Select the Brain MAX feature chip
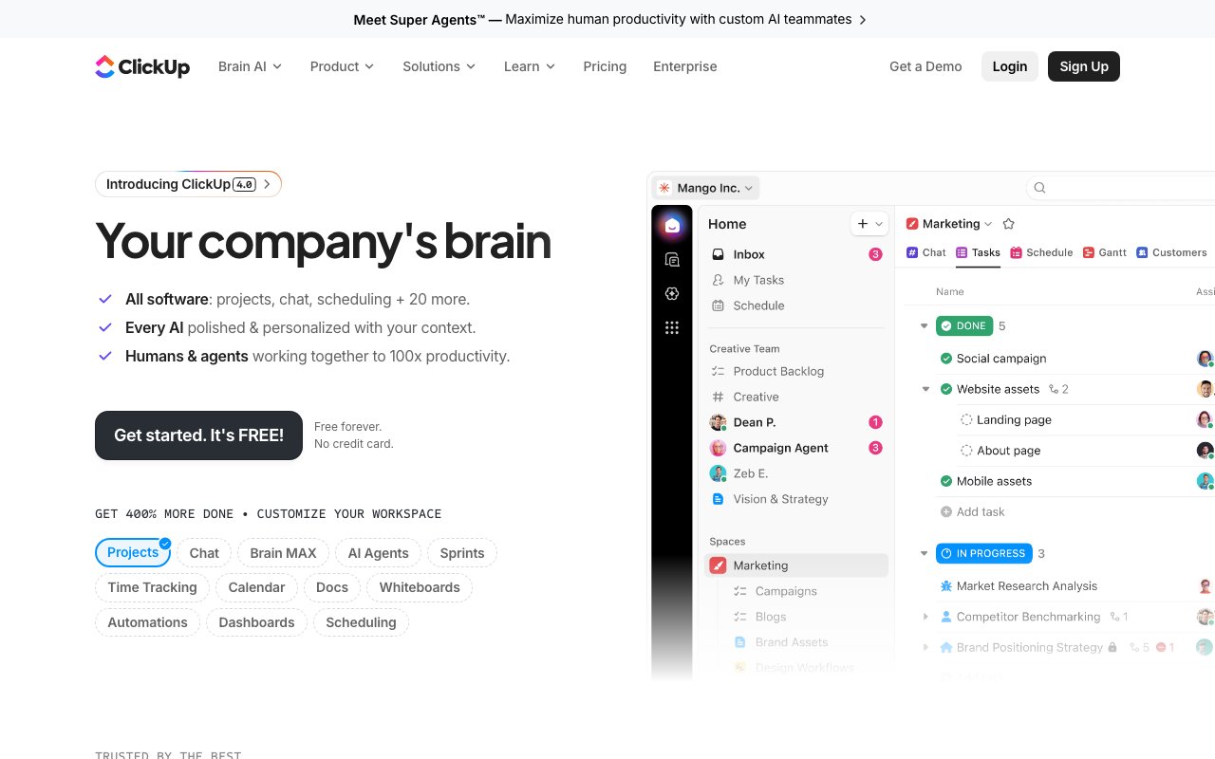Image resolution: width=1215 pixels, height=759 pixels. tap(283, 553)
